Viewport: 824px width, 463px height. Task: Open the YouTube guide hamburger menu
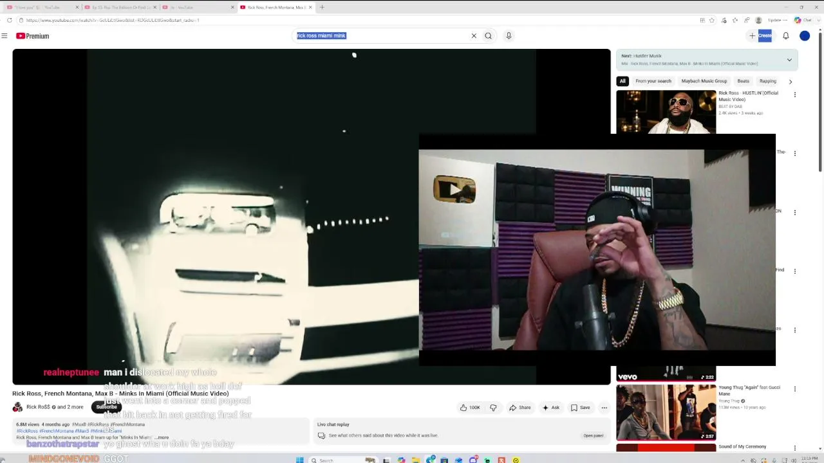[x=5, y=36]
